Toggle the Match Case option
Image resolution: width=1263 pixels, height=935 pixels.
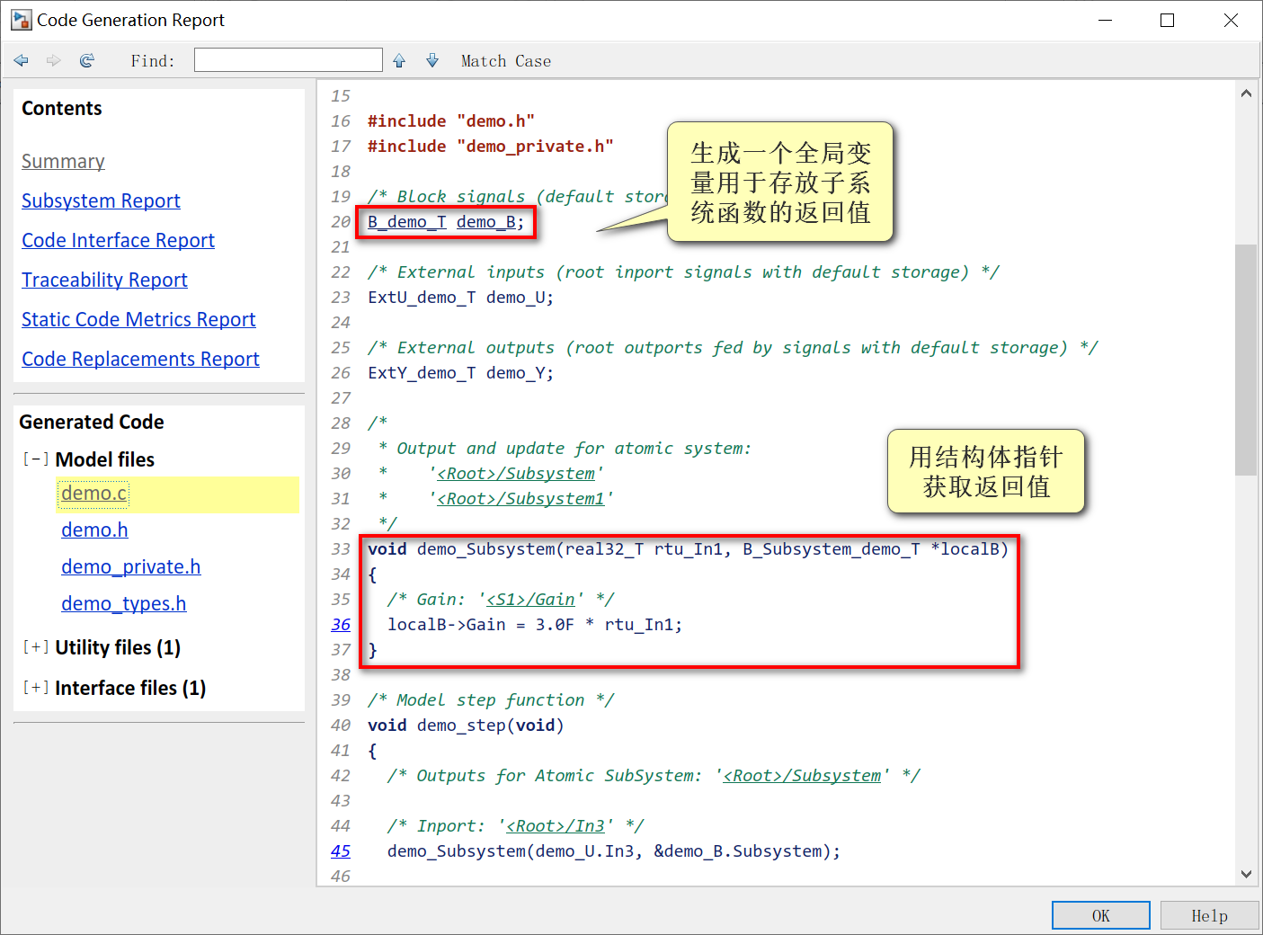pyautogui.click(x=506, y=61)
